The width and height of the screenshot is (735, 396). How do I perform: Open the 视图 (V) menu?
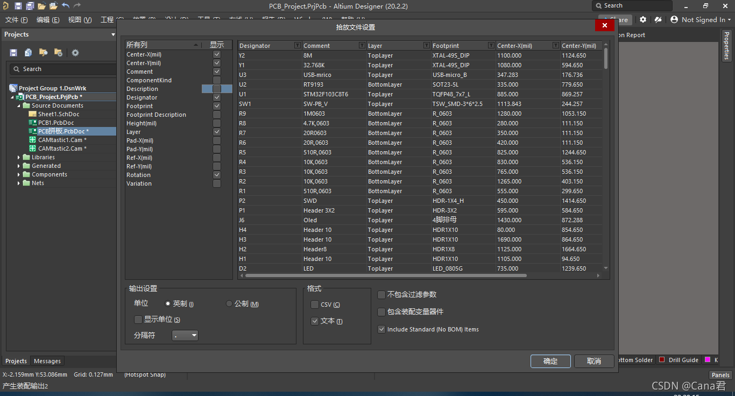pos(80,20)
